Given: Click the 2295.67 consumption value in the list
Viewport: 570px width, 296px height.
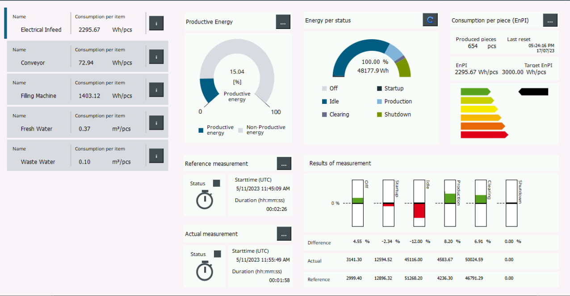Looking at the screenshot, I should [89, 30].
